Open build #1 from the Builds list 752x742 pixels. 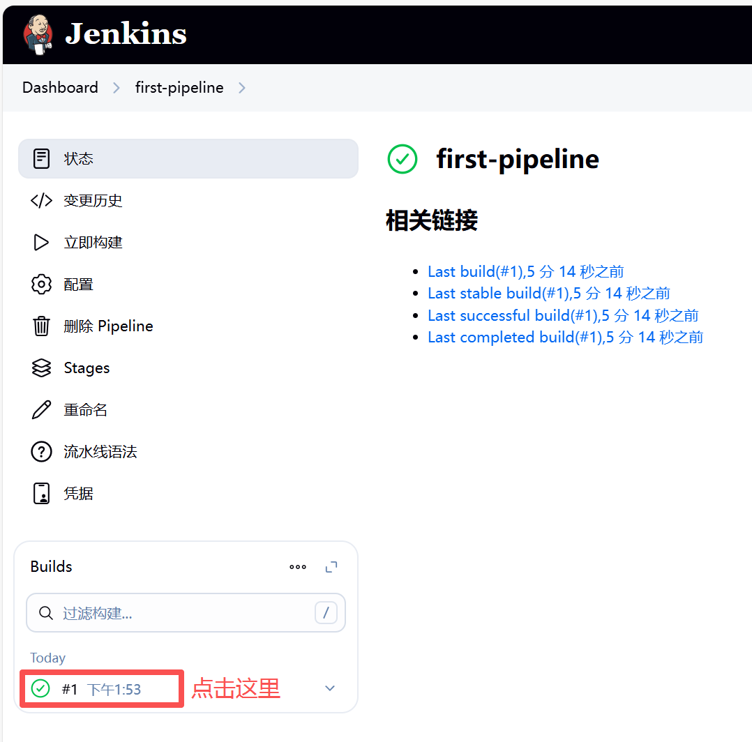click(70, 689)
